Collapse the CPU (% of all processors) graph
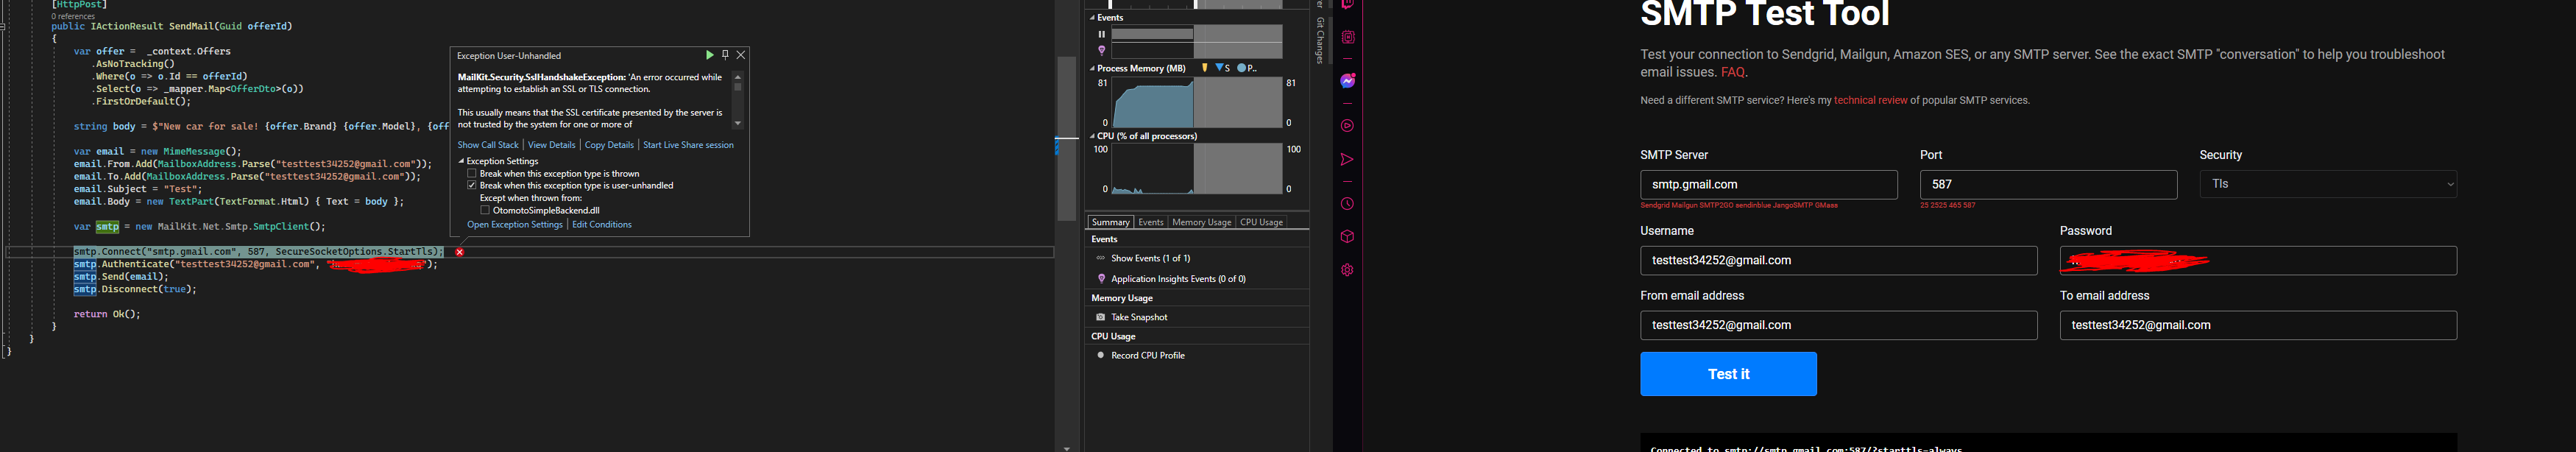This screenshot has height=452, width=2576. (1092, 136)
